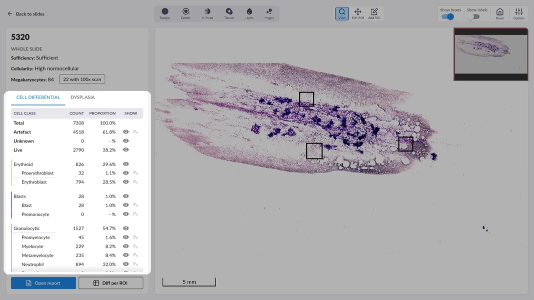Click the slide overview thumbnail

pos(490,54)
